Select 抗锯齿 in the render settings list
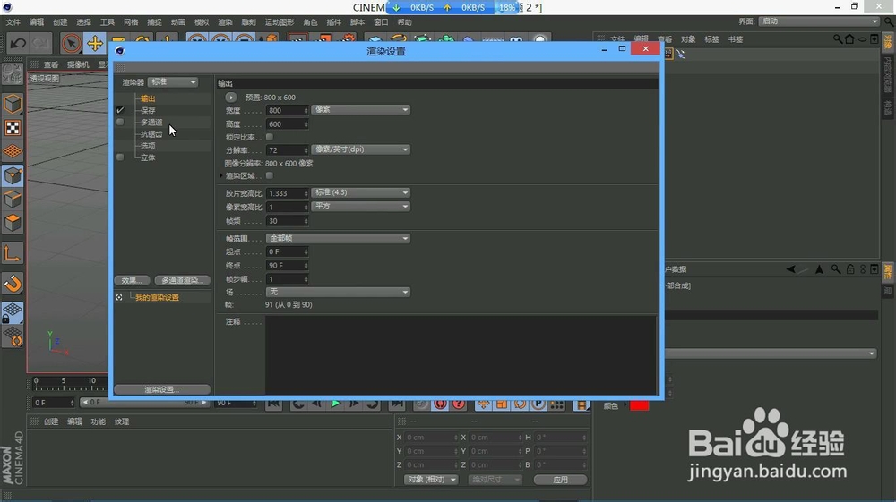 (151, 134)
